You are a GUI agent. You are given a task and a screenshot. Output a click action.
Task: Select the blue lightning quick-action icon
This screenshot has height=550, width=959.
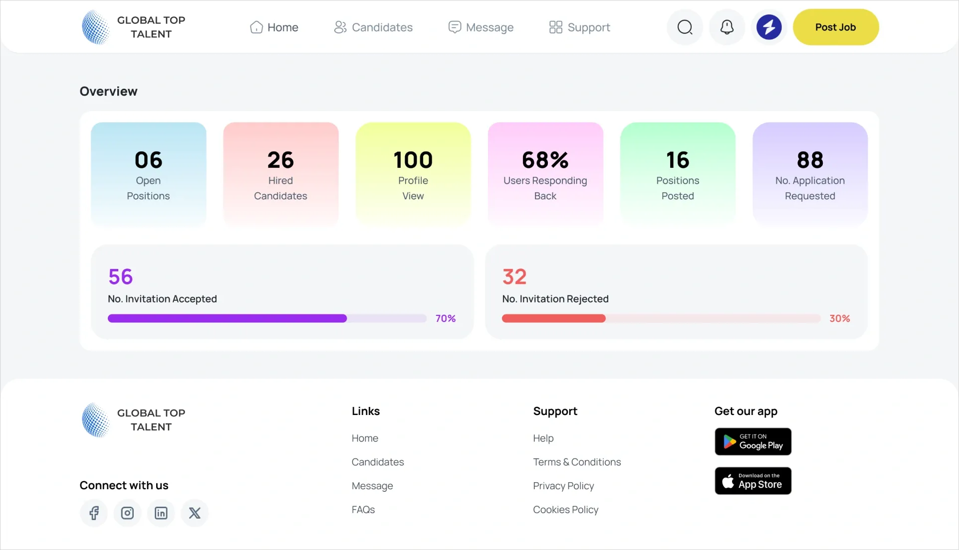click(768, 27)
